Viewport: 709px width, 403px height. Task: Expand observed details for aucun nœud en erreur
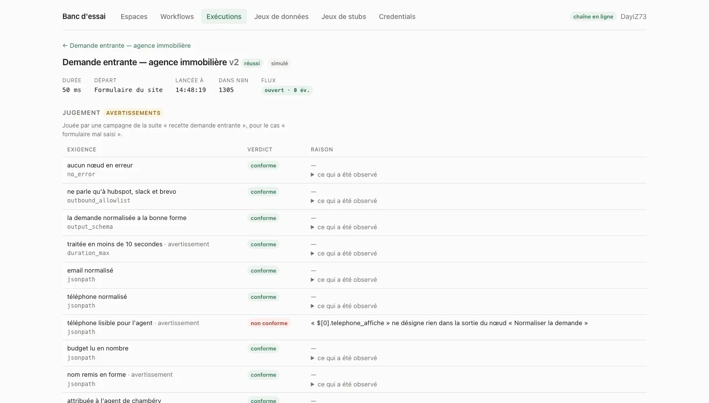344,175
